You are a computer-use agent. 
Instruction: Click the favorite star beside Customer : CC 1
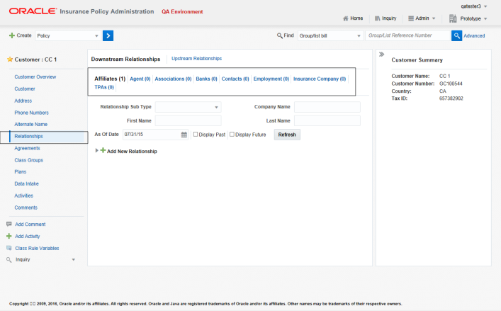pos(10,60)
